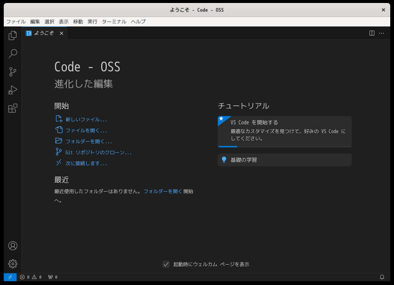
Task: Open the Extensions view icon
Action: click(12, 108)
